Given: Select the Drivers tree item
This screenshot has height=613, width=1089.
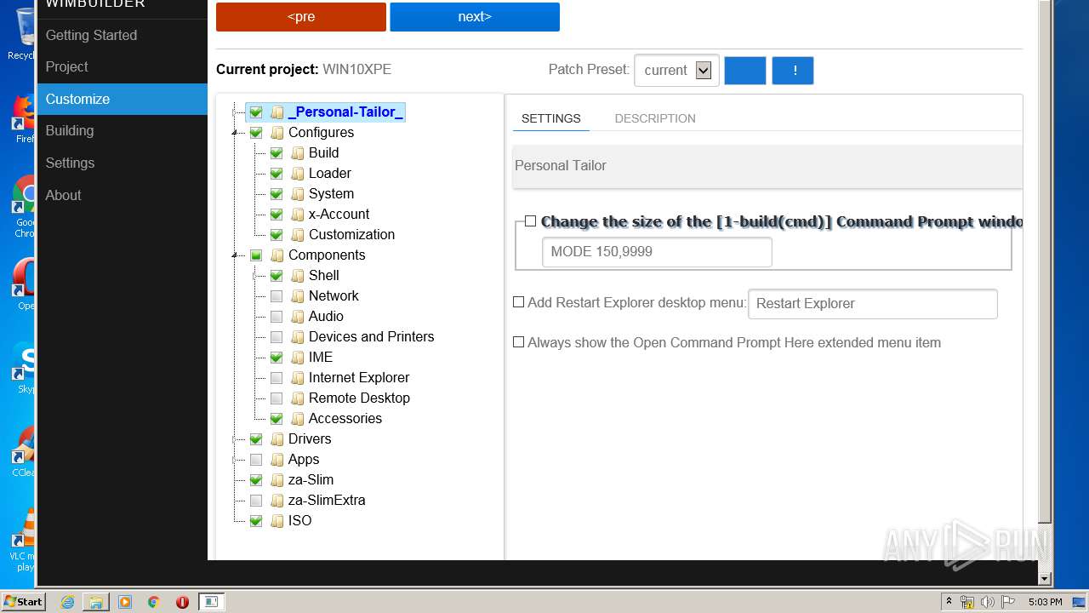Looking at the screenshot, I should (310, 439).
